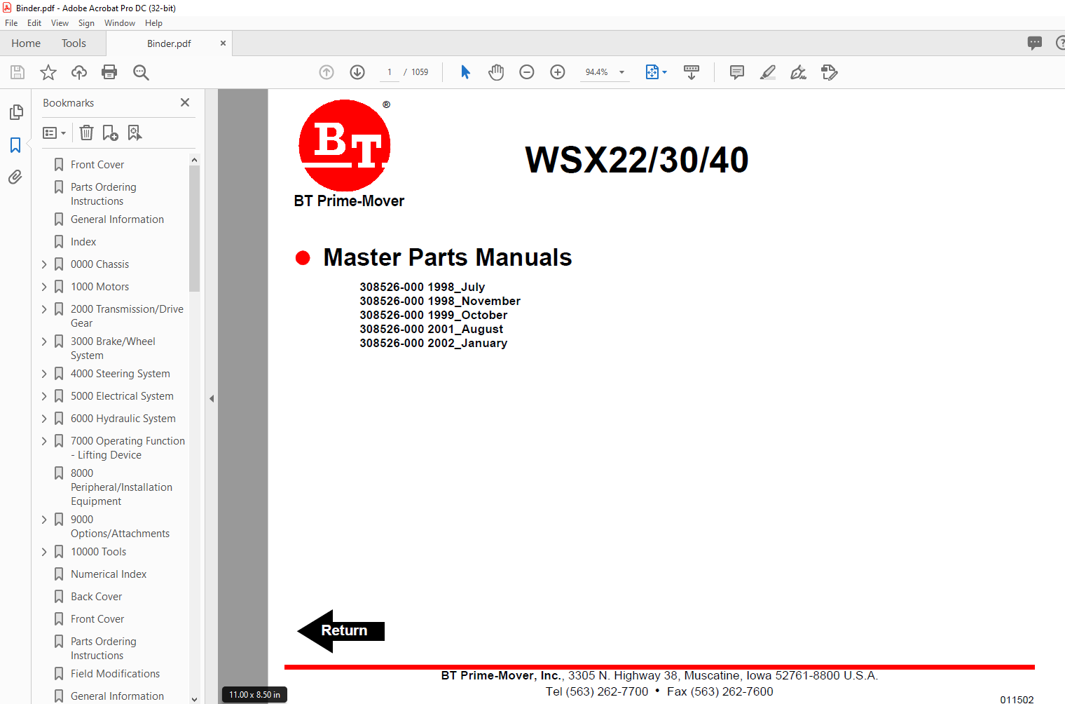Click the stamp/send for review icon
1065x704 pixels.
coord(830,72)
